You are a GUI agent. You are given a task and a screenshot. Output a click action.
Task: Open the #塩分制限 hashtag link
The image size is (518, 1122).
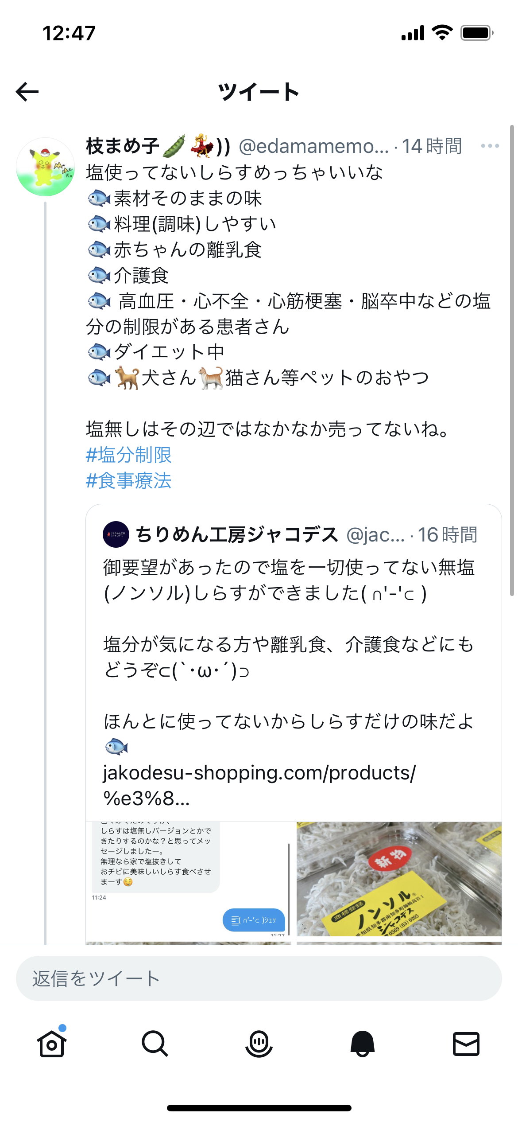(128, 455)
